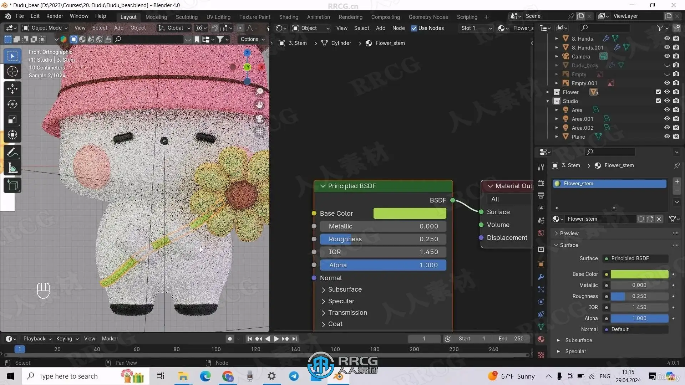
Task: Switch to the Shading workspace tab
Action: point(288,17)
